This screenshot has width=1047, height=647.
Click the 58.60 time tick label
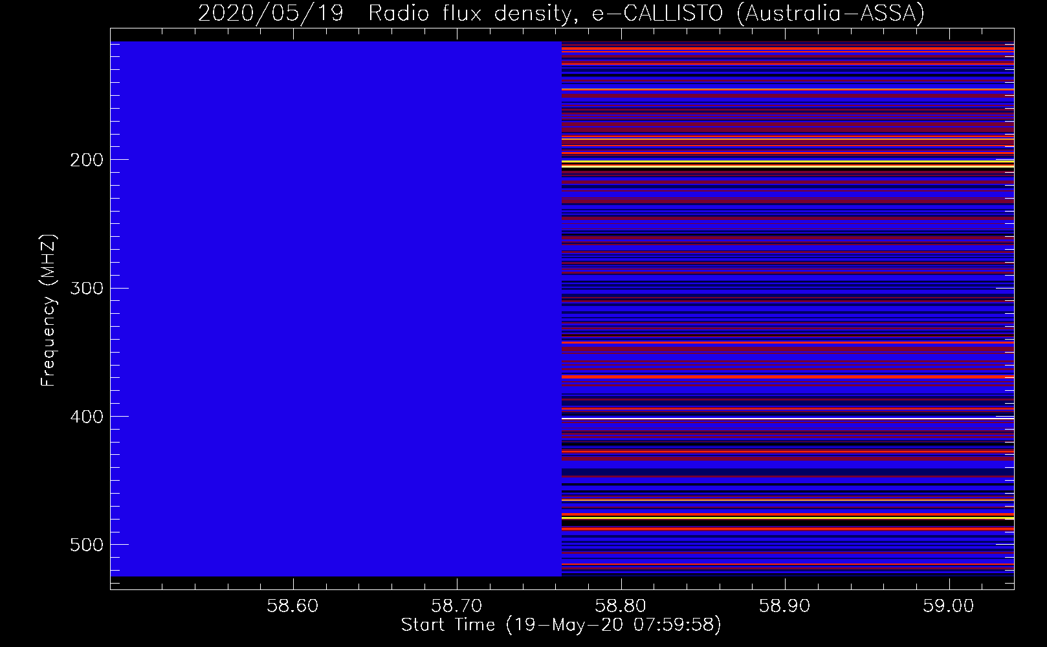pos(293,606)
